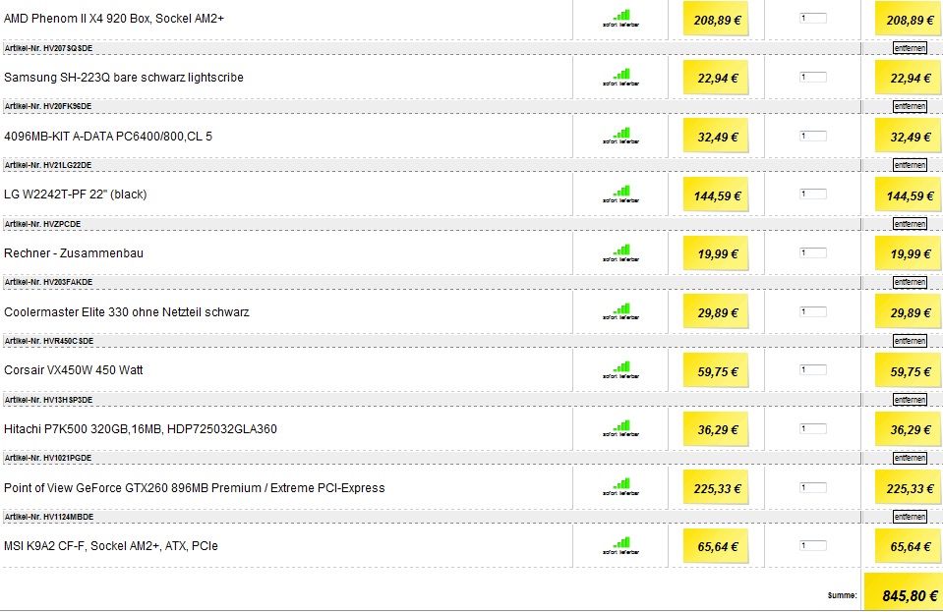943x612 pixels.
Task: Open product Corsair VX450W 450 Watt
Action: point(74,370)
